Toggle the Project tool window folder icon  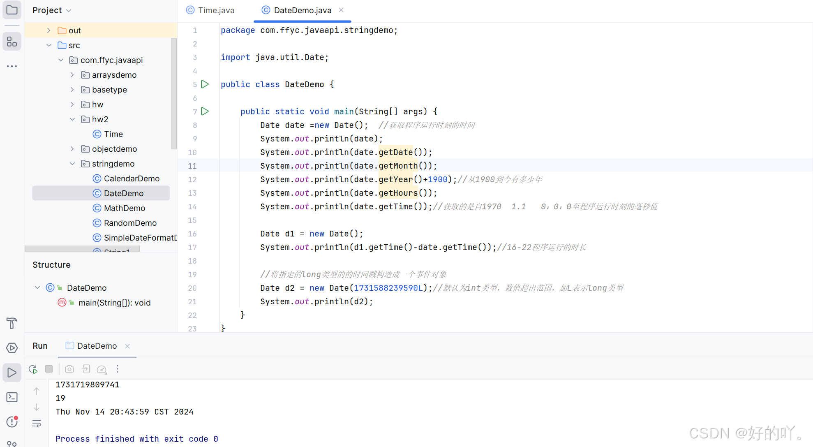click(12, 10)
